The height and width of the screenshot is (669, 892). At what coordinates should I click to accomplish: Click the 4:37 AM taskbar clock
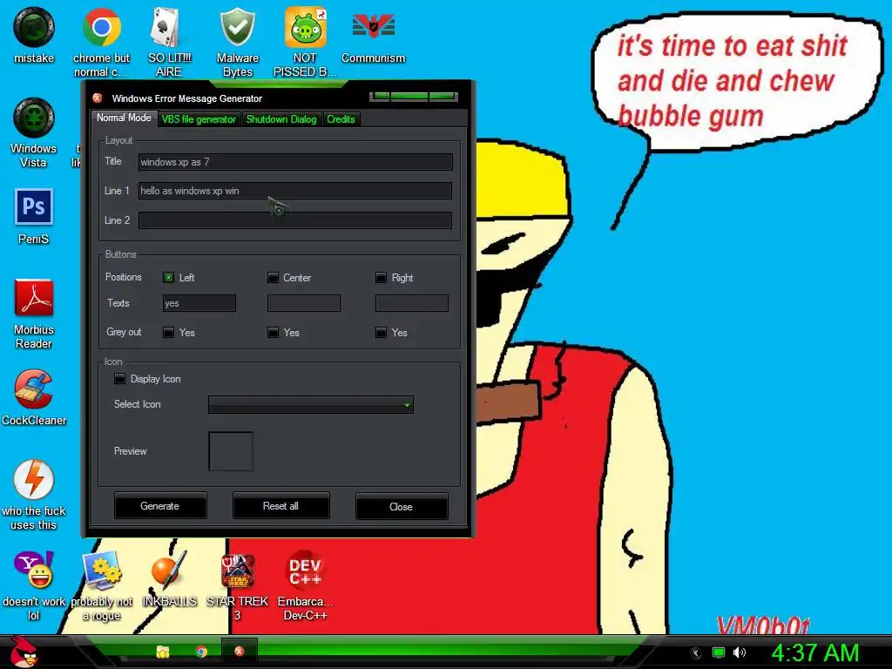(814, 652)
